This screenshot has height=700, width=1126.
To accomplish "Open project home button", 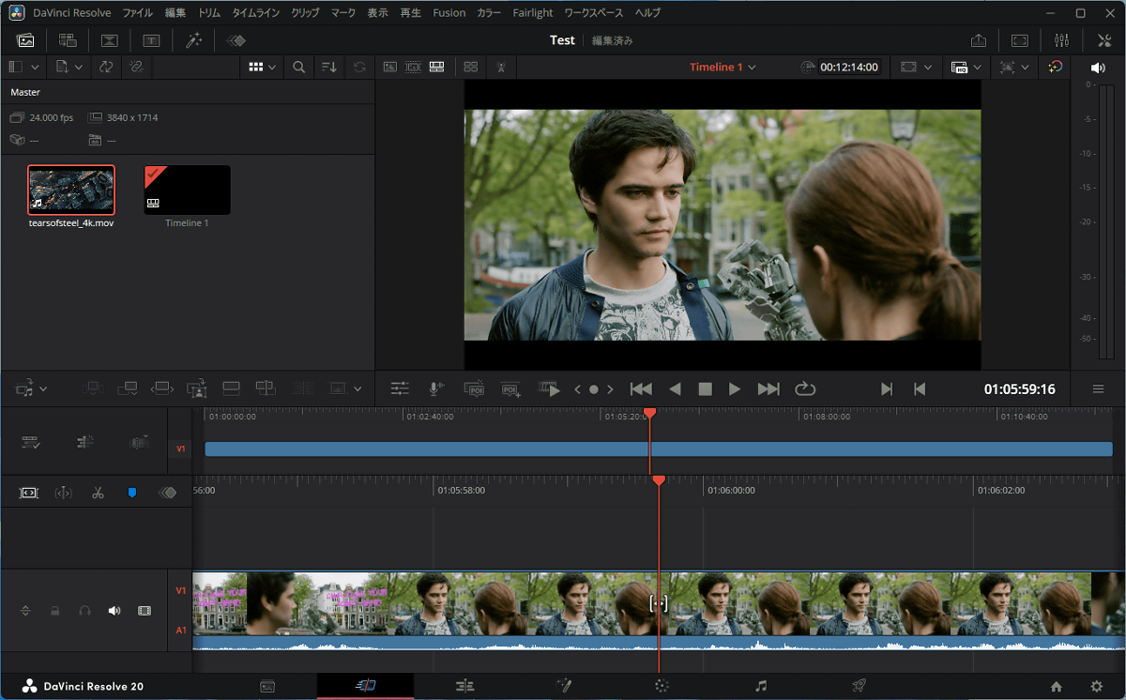I will pyautogui.click(x=1057, y=686).
